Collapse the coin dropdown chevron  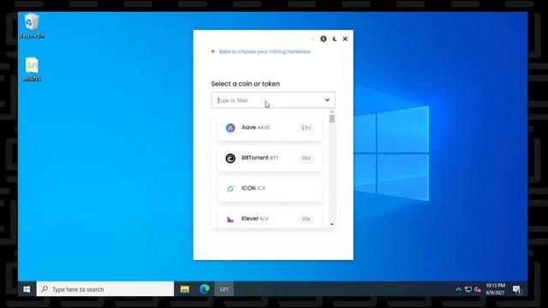[327, 100]
